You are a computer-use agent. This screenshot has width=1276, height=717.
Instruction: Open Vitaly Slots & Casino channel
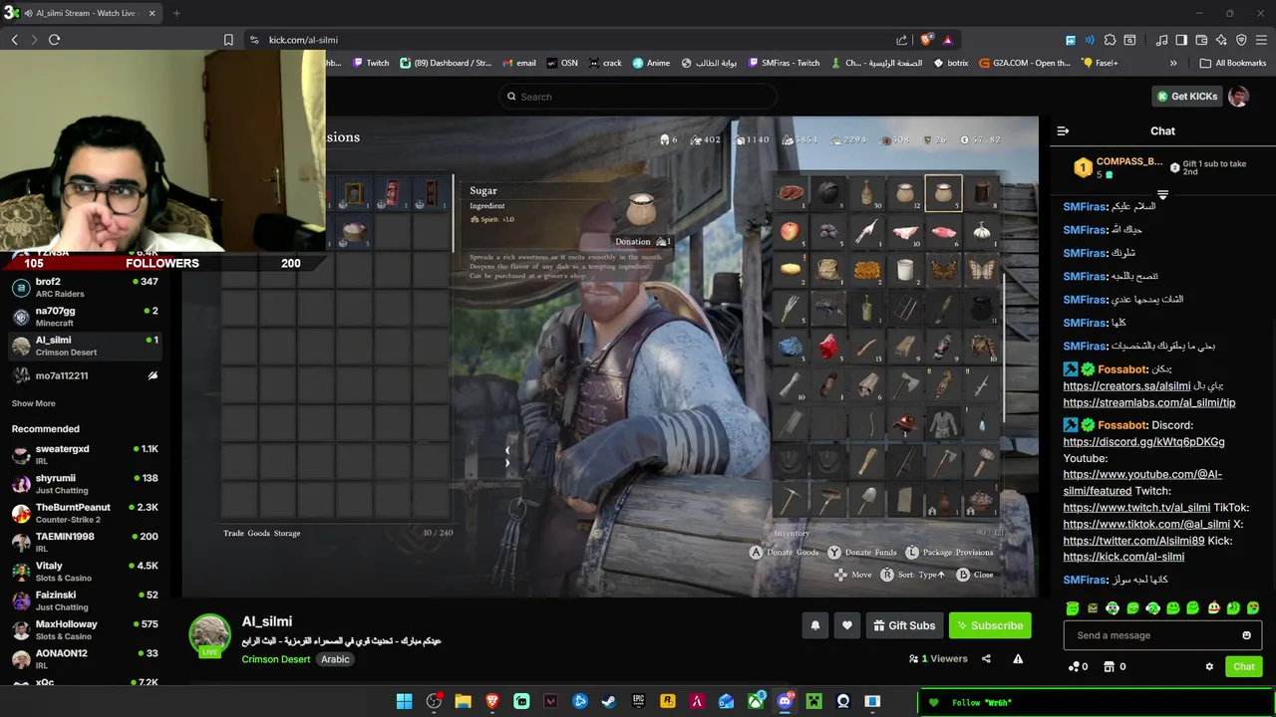point(85,572)
